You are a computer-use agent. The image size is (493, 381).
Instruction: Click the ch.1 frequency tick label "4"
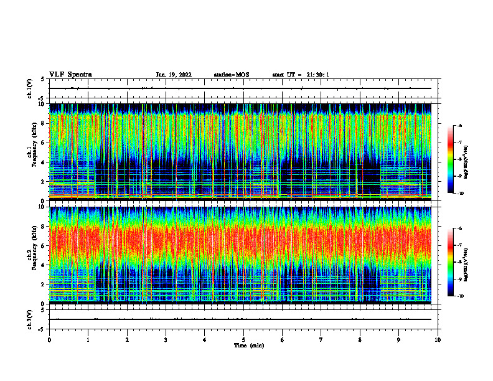click(44, 162)
